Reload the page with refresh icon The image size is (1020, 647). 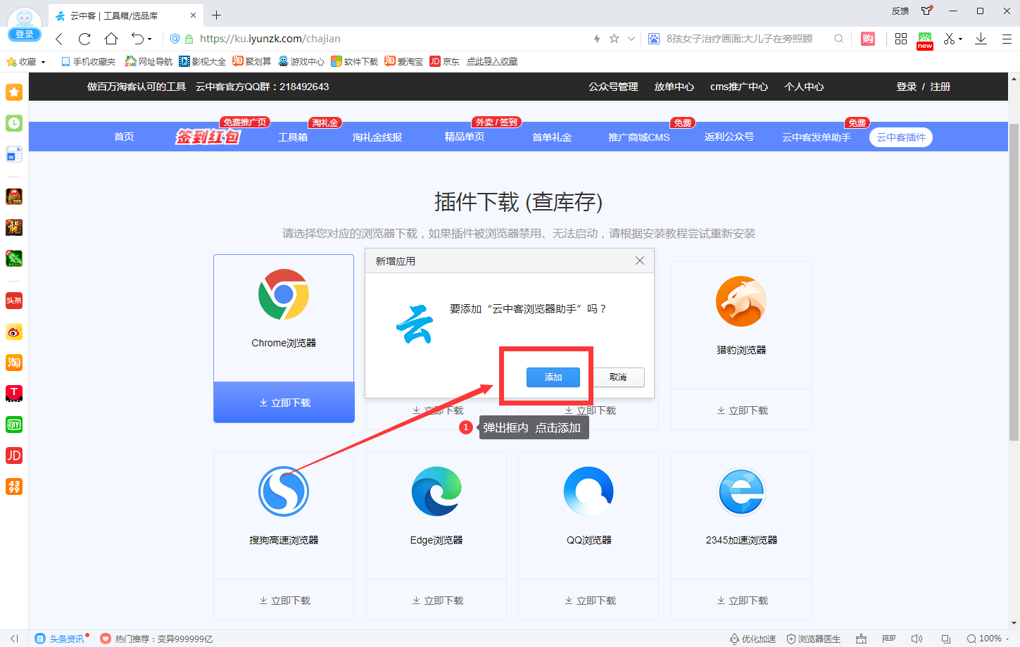(x=85, y=39)
